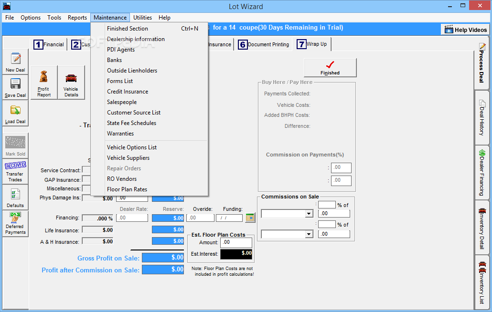Viewport: 492px width, 312px height.
Task: Open the Profit Report money bag
Action: click(44, 77)
